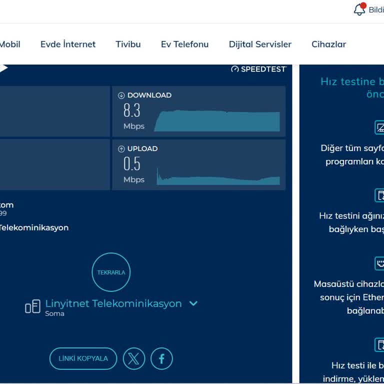Viewport: 384px width, 384px height.
Task: Click the white play arrow icon
Action: click(x=3, y=68)
